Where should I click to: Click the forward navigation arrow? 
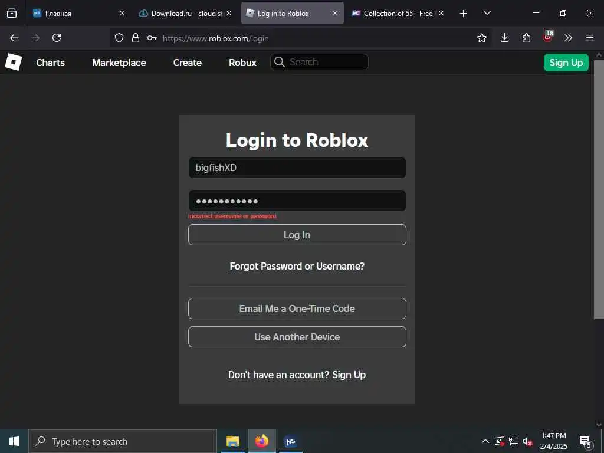coord(35,38)
